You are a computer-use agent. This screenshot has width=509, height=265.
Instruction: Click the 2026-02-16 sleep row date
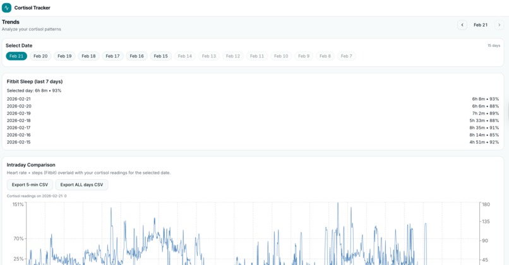pos(19,135)
